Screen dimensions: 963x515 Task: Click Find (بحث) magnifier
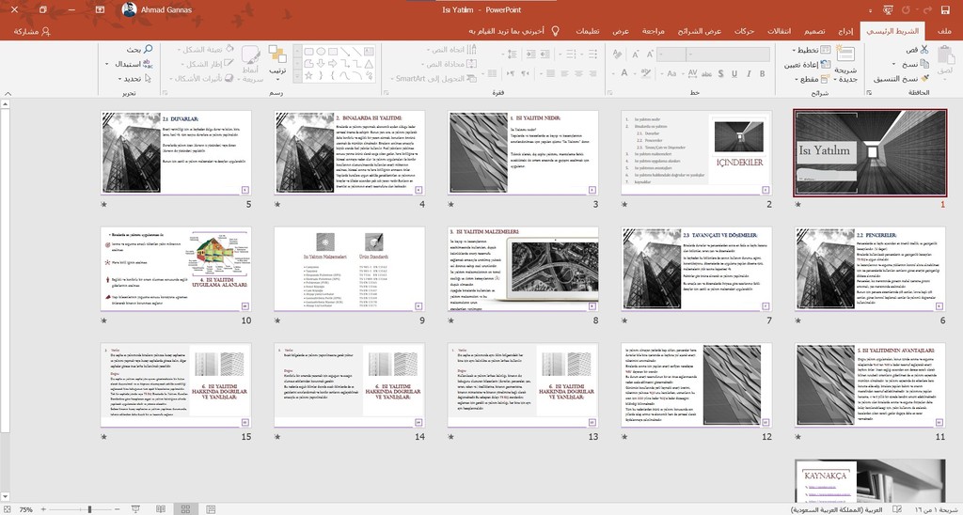tap(141, 49)
